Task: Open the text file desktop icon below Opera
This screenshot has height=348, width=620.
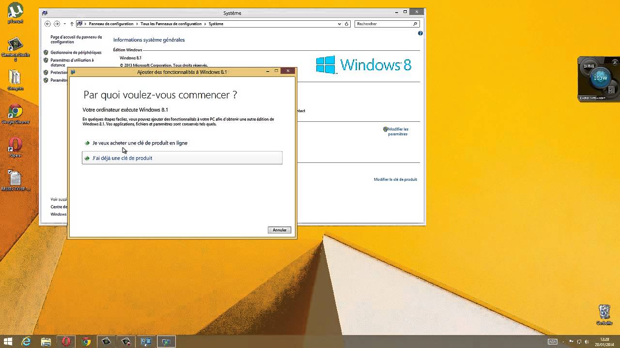Action: pyautogui.click(x=15, y=181)
